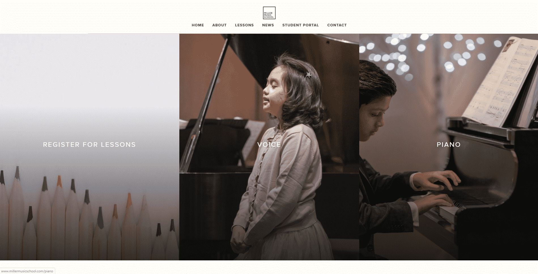Click the Register for Lessons heading
This screenshot has width=538, height=274.
point(89,145)
